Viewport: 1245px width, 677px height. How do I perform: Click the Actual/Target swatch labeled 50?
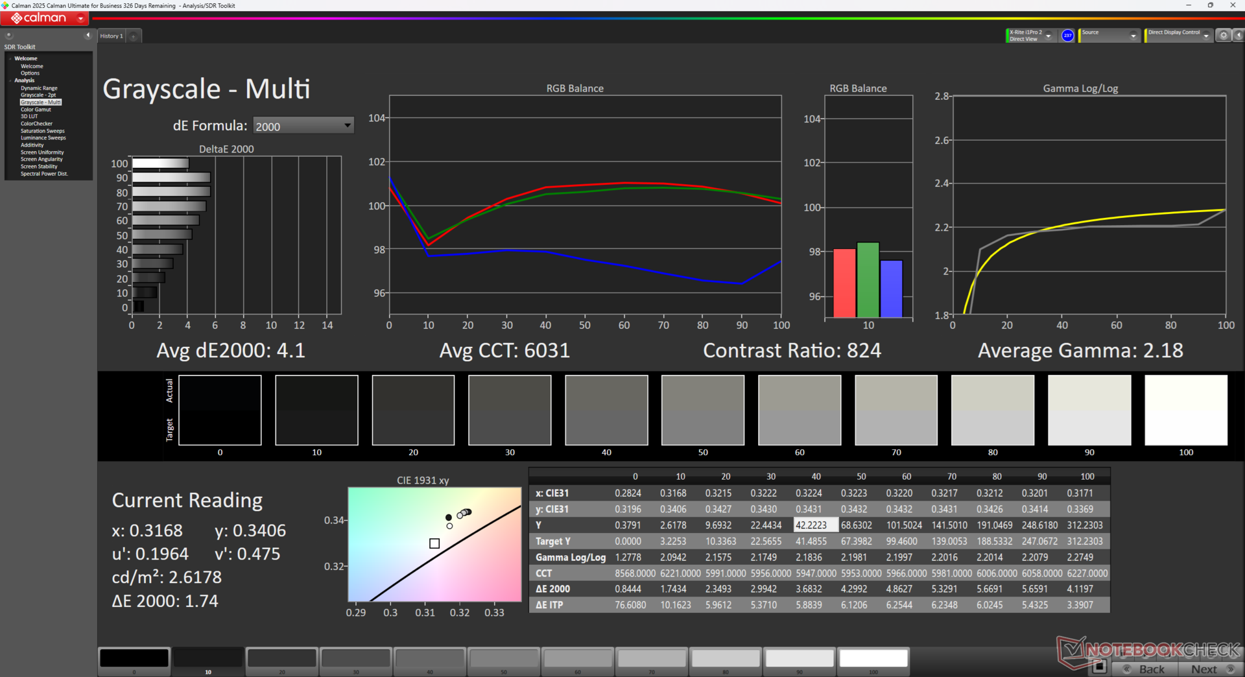click(x=703, y=410)
